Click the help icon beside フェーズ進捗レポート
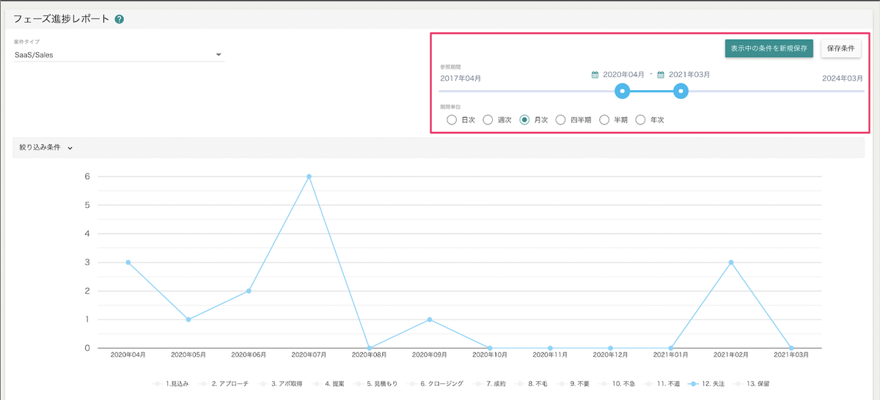The image size is (880, 400). click(120, 19)
